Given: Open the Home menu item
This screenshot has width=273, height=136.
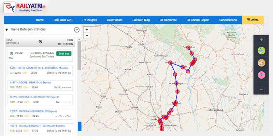Looking at the screenshot, I should [x=40, y=20].
